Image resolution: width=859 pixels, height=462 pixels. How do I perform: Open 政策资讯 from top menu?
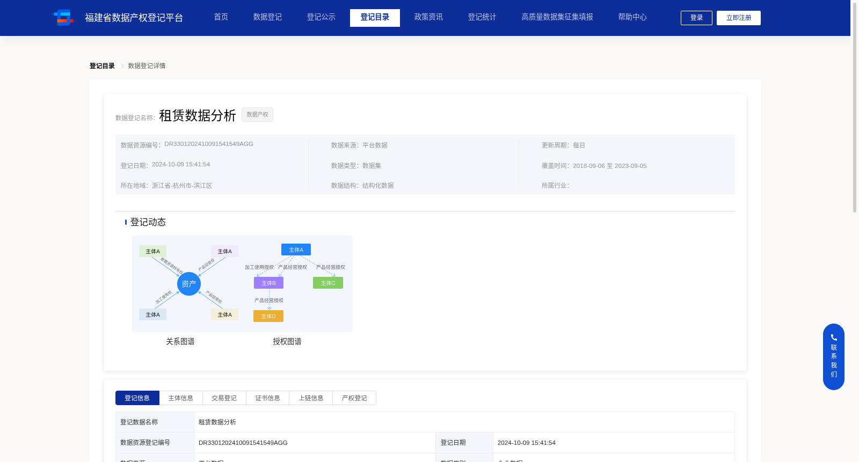428,17
